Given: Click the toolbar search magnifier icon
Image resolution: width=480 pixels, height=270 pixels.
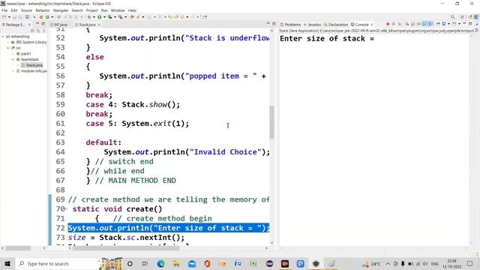Looking at the screenshot, I should click(453, 17).
